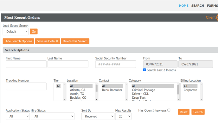
Task: Select Renu Recruiter in Contact list
Action: (112, 90)
